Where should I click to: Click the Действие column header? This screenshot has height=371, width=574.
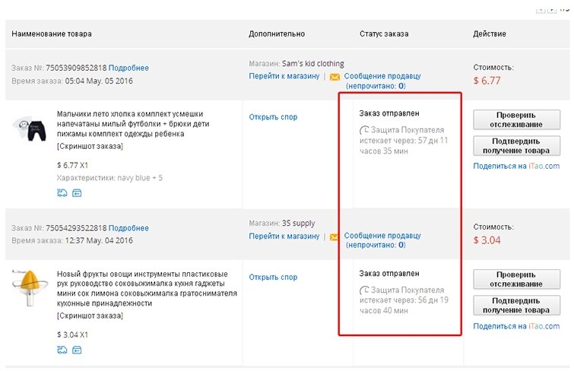pos(490,34)
